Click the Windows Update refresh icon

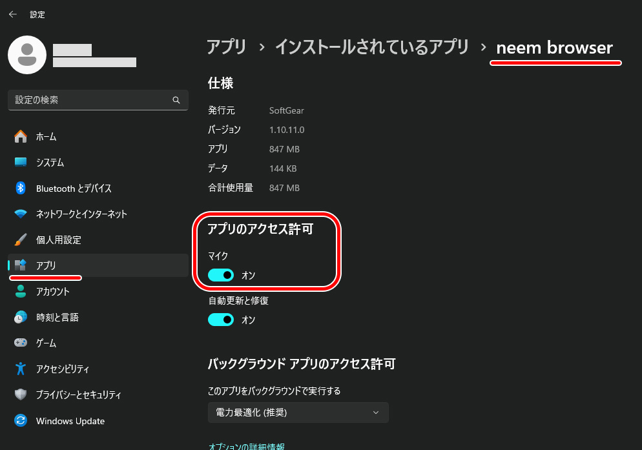(21, 420)
